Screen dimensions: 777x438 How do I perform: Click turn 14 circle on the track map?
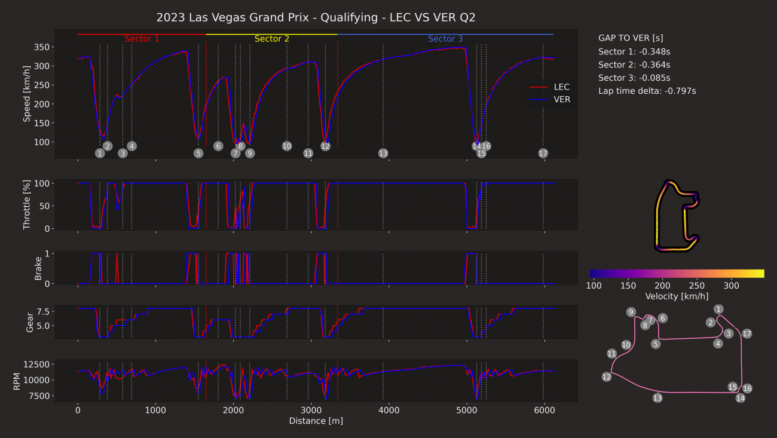[741, 398]
